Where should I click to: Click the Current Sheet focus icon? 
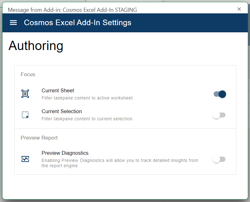point(25,94)
